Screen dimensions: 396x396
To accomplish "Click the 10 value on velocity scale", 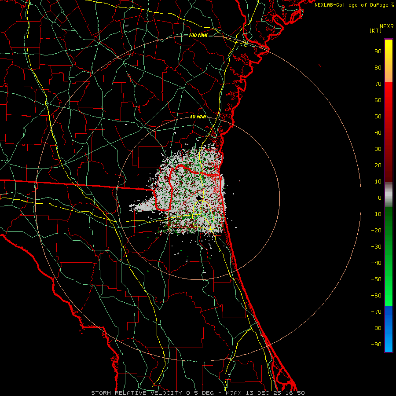I will click(x=378, y=182).
